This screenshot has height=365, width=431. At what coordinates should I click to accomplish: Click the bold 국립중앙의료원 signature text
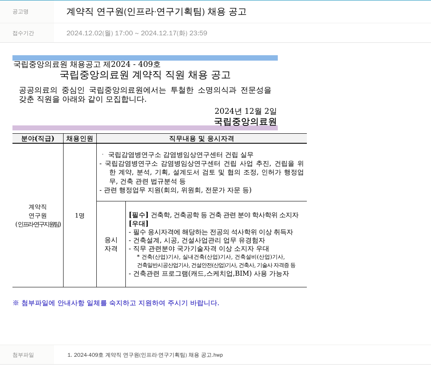pos(245,122)
